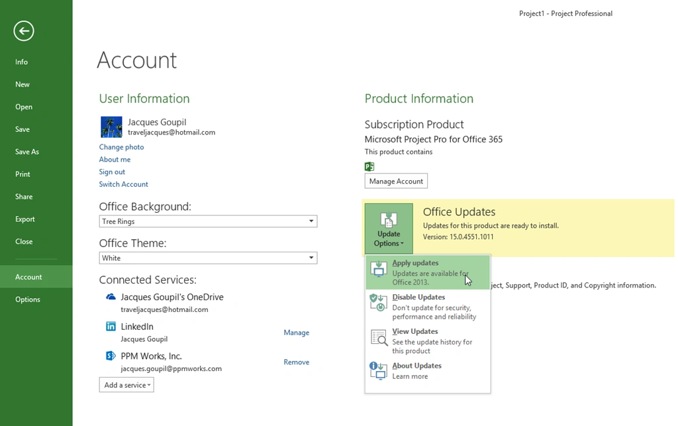Click the OneDrive cloud icon
The width and height of the screenshot is (678, 426).
click(111, 297)
